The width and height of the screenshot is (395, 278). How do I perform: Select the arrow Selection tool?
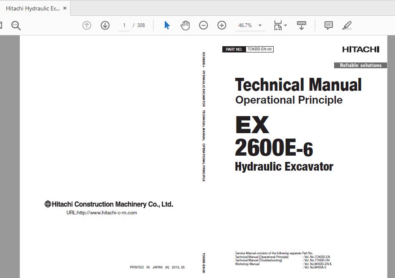[166, 25]
